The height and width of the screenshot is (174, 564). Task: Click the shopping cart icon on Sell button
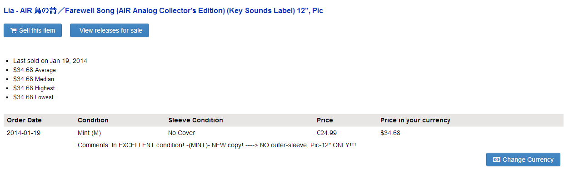coord(14,31)
